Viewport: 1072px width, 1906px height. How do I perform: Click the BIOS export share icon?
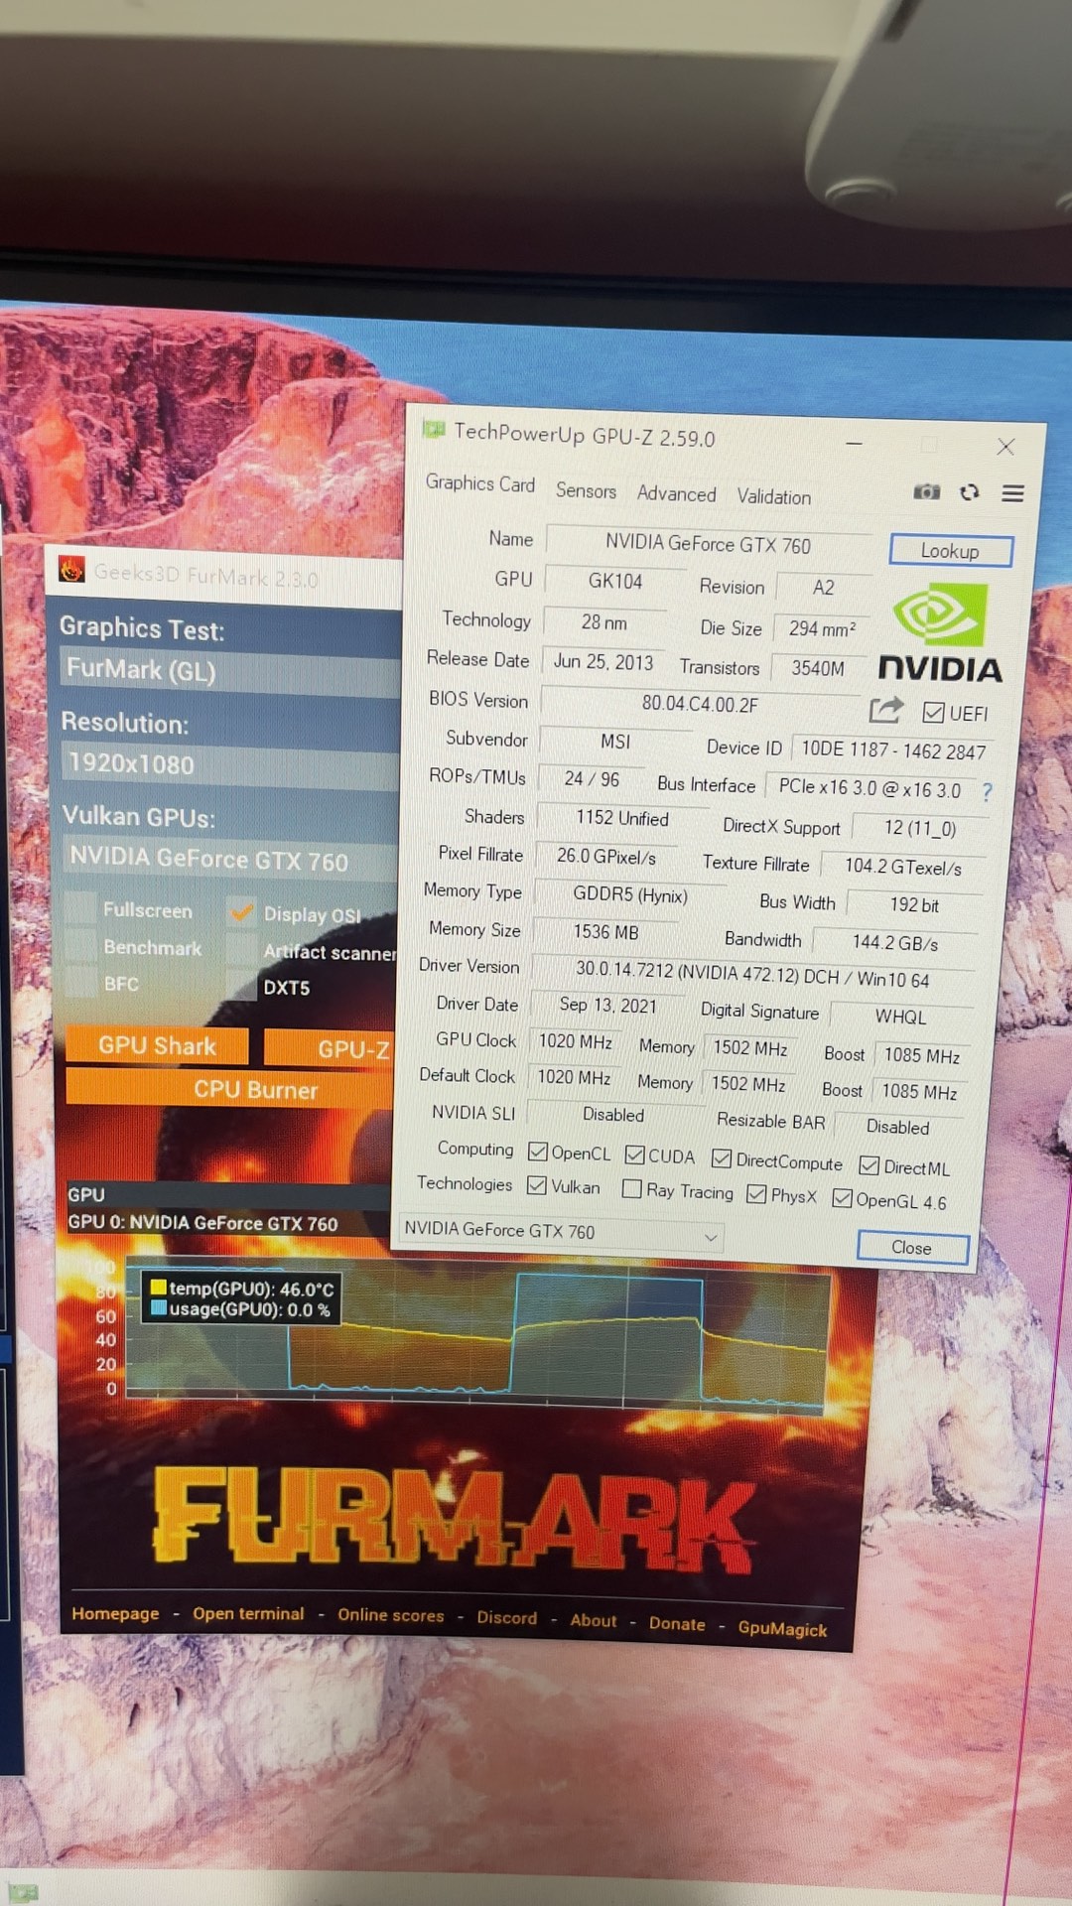point(885,710)
